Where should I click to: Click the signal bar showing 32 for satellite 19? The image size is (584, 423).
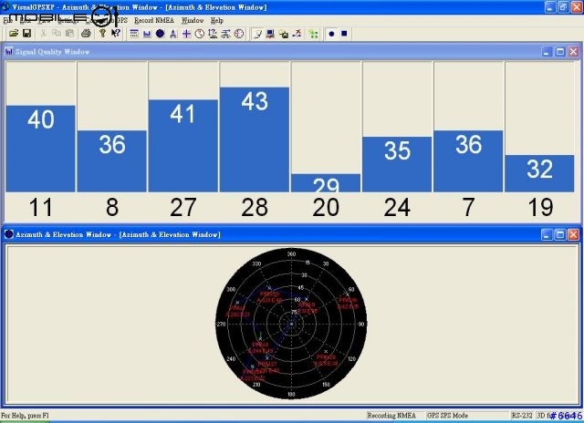click(x=539, y=174)
